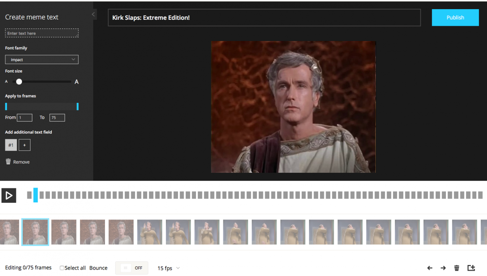Click the Enter text here meme field
Screen dimensions: 487x276
click(x=42, y=33)
